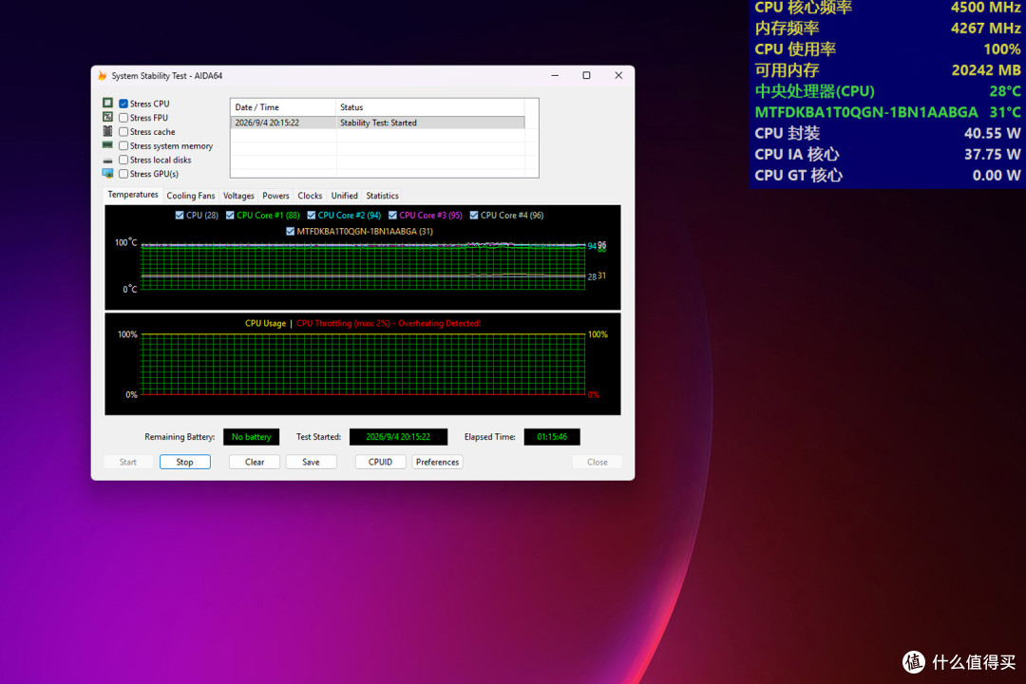Click the 37.75 W IA cores value
The image size is (1026, 684).
pyautogui.click(x=992, y=154)
